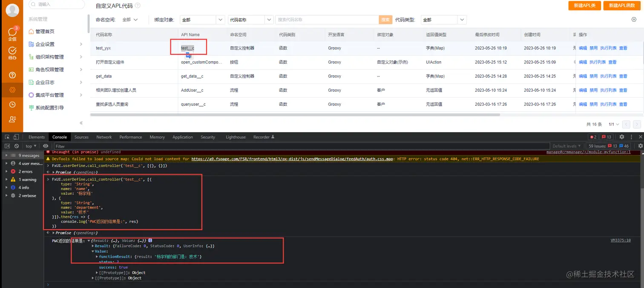This screenshot has height=288, width=644.
Task: Toggle the live expression eye icon
Action: (x=46, y=146)
